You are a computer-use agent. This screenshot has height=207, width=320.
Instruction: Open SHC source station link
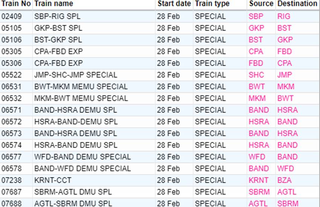click(256, 75)
